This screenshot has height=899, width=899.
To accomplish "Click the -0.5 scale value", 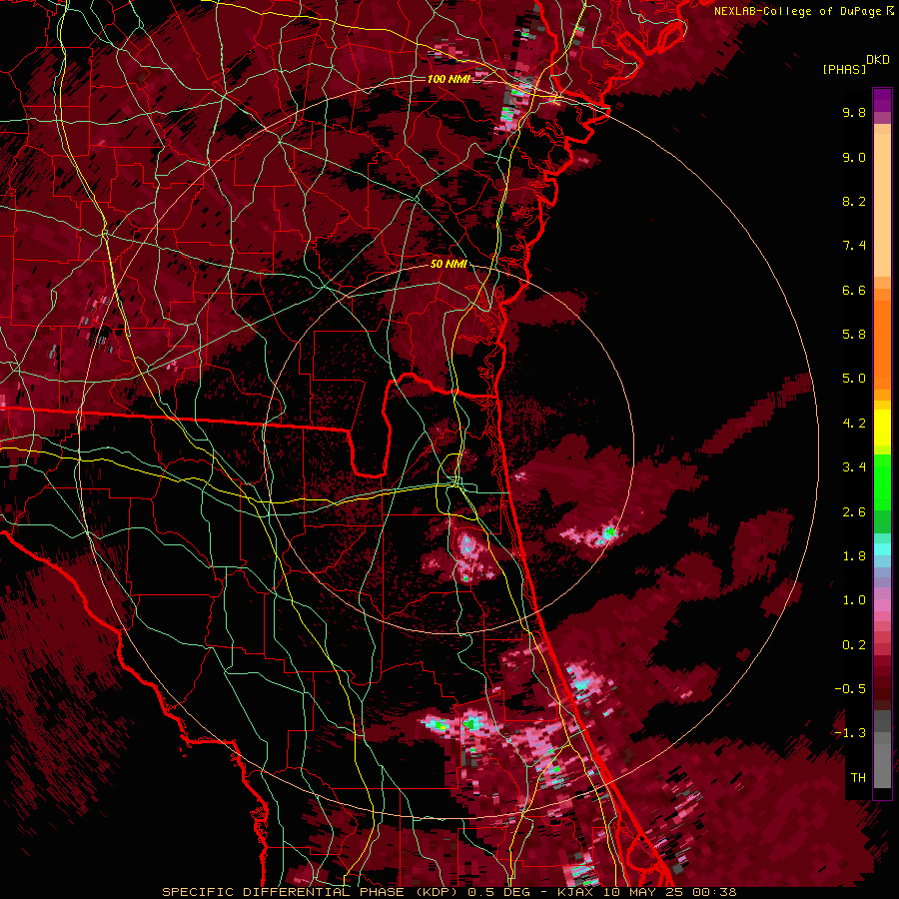I will 850,689.
